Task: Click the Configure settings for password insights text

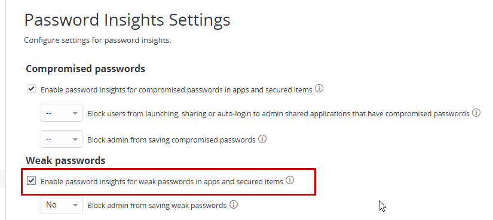Action: coord(98,40)
